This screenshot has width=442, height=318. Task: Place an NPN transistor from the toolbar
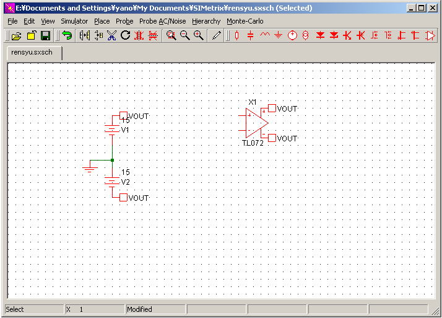point(347,36)
